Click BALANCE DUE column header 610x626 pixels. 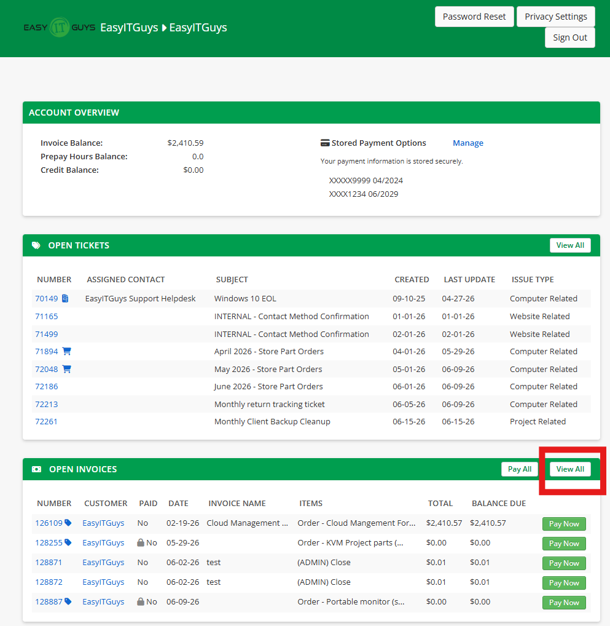click(x=499, y=504)
